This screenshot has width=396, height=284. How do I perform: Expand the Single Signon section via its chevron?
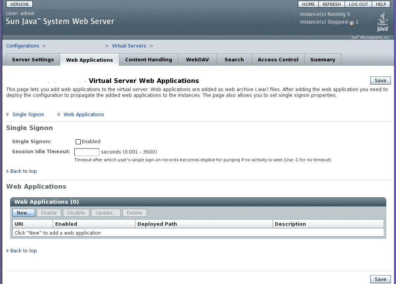(7, 114)
